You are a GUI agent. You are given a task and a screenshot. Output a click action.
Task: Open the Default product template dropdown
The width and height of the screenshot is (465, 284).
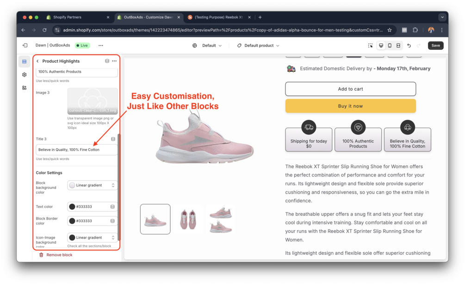pos(258,45)
